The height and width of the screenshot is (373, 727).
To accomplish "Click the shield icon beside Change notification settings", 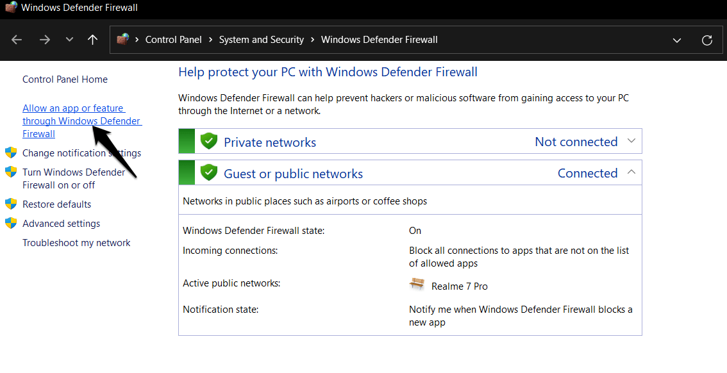I will point(11,153).
